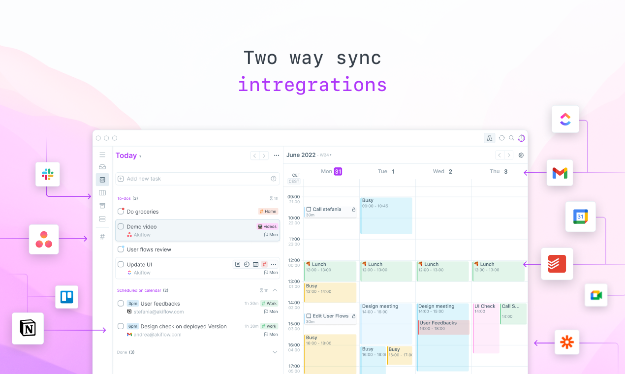This screenshot has width=625, height=374.
Task: Open labels via the hash sidebar icon
Action: [x=102, y=237]
